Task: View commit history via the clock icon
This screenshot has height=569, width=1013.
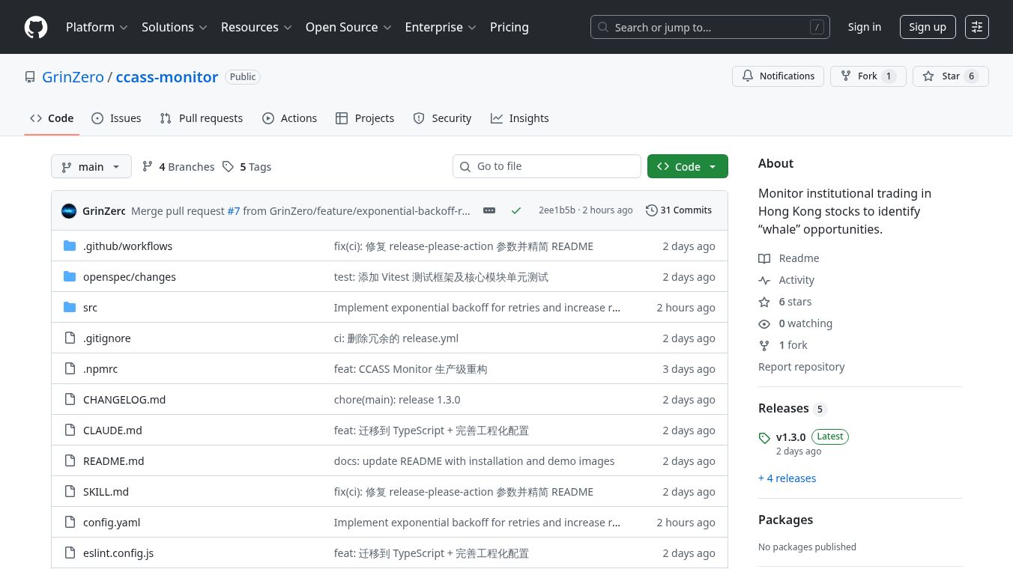Action: [651, 210]
